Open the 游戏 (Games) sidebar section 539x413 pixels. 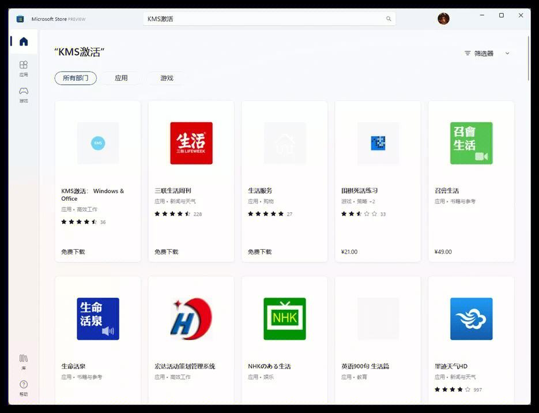[24, 95]
